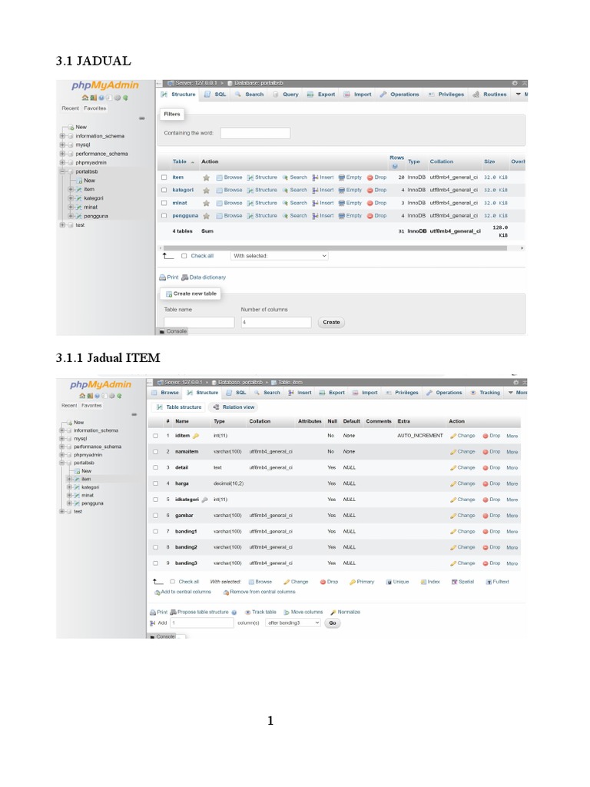The width and height of the screenshot is (590, 787).
Task: Click the Go button beside the add-column field
Action: [332, 623]
